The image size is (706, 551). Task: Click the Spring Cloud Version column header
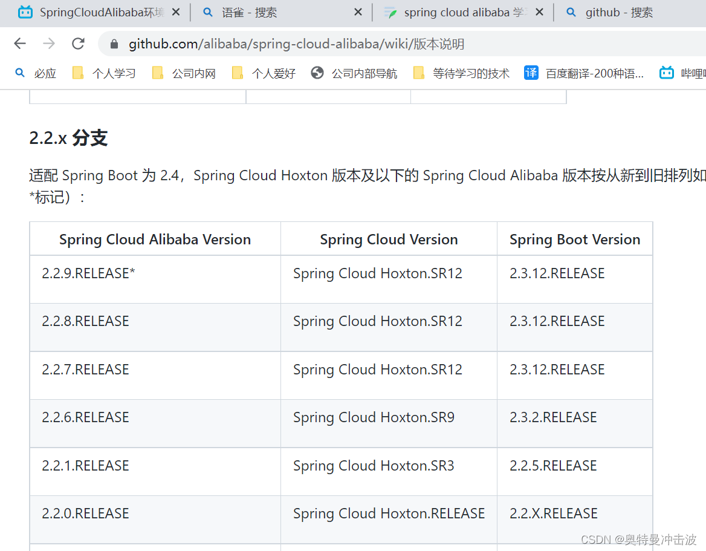click(389, 240)
